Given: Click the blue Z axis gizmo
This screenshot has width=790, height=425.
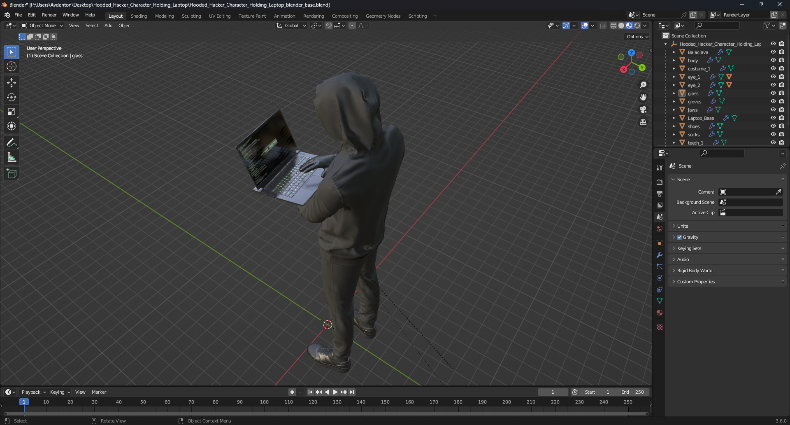Looking at the screenshot, I should point(631,53).
